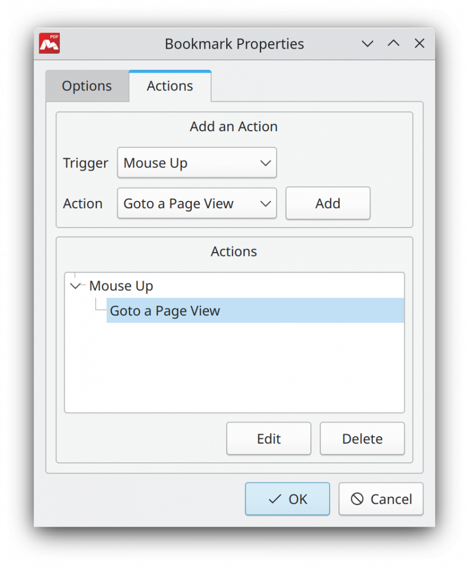Screen dimensions: 469x567
Task: Click the collapse arrow beside Mouse Up
Action: 76,286
